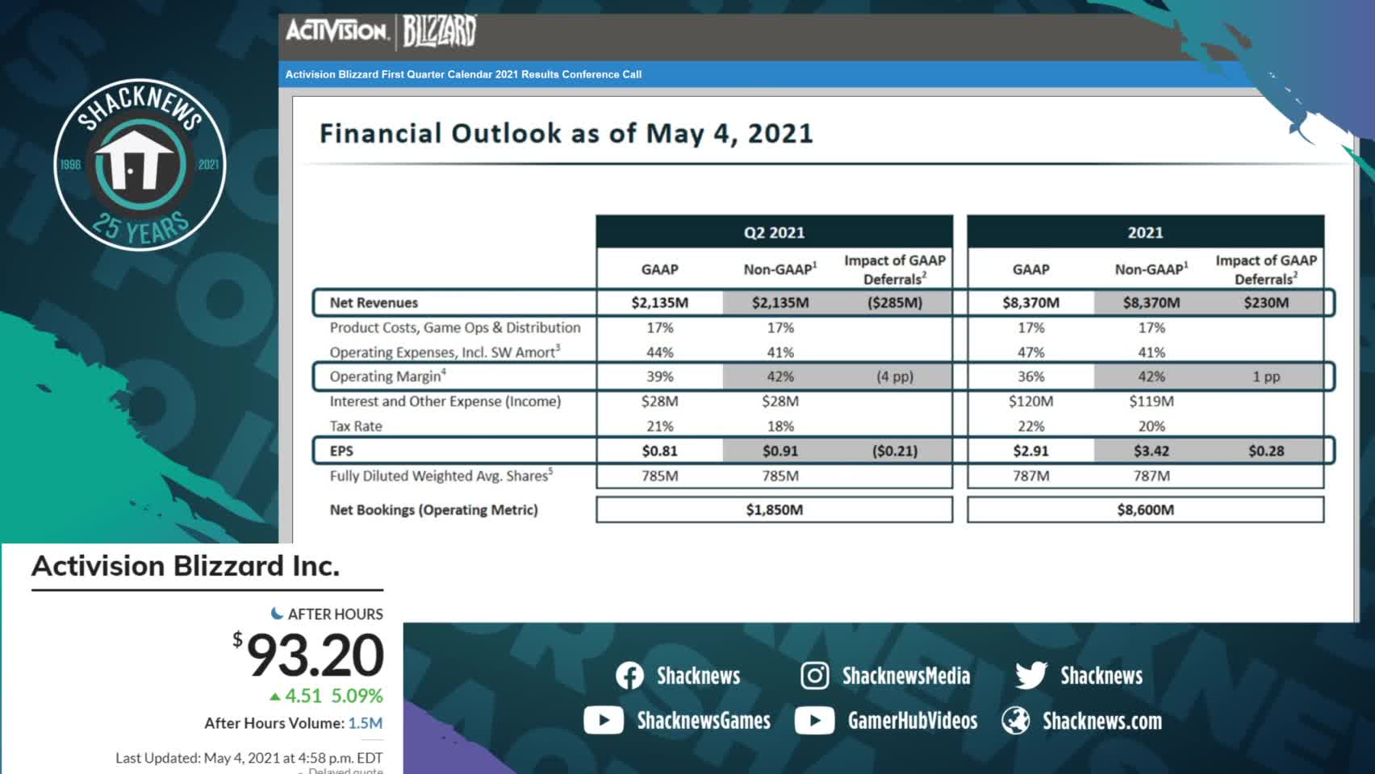Screen dimensions: 1375x774
Task: Select the Net Revenues row label
Action: (374, 302)
